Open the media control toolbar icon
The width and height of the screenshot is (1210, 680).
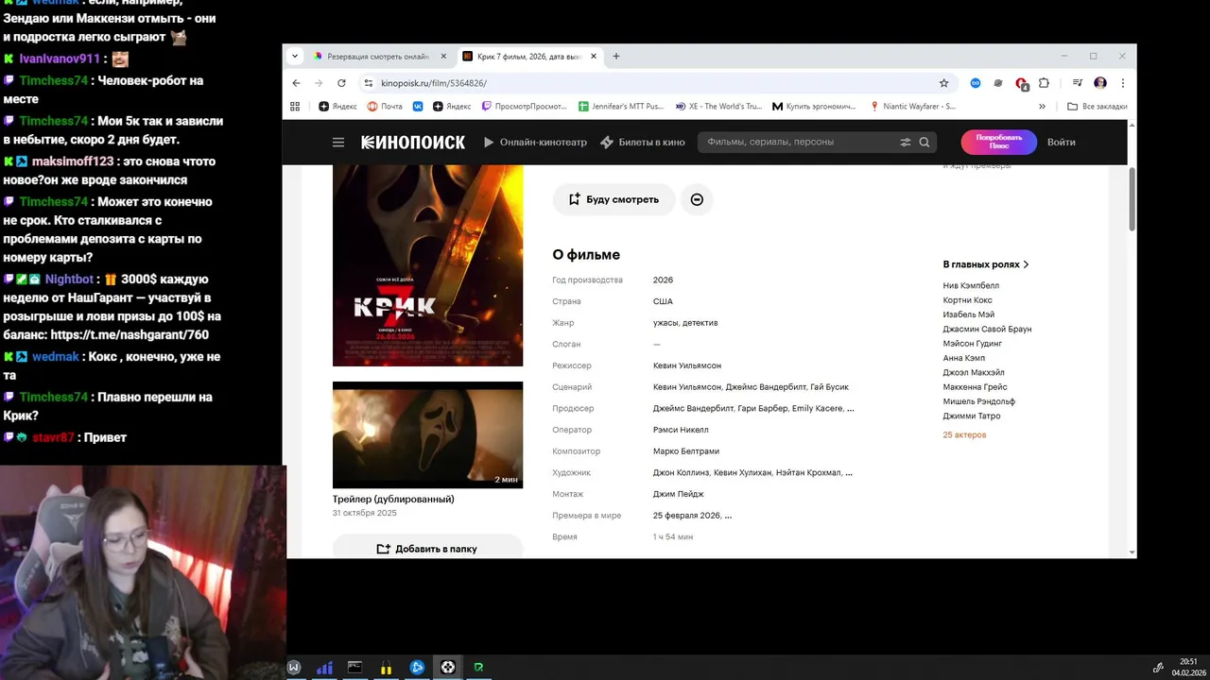tap(1077, 83)
